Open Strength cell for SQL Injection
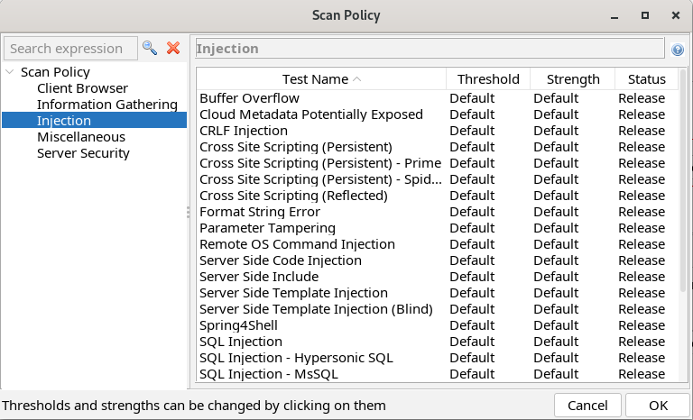The image size is (693, 420). (x=556, y=342)
